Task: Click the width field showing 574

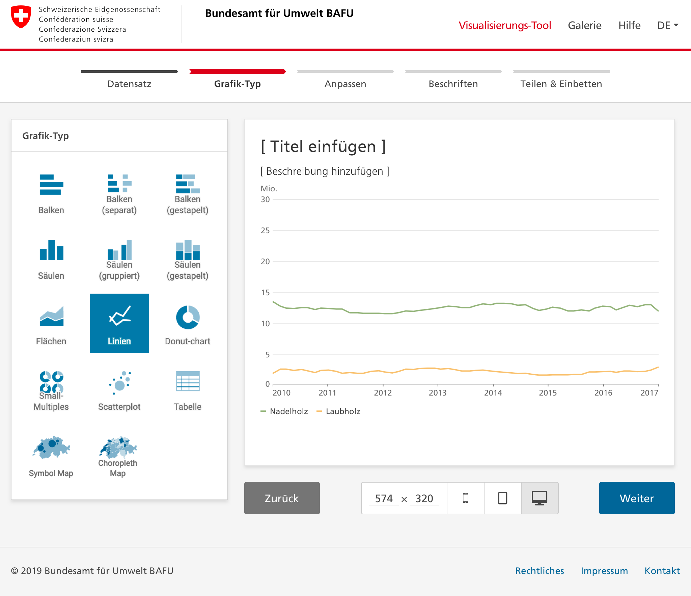Action: coord(384,498)
